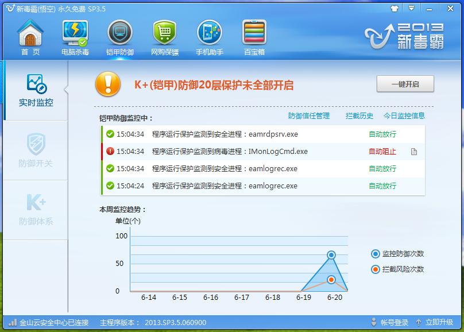Click the 6-19 date label on chart axis
The image size is (464, 332).
[304, 298]
